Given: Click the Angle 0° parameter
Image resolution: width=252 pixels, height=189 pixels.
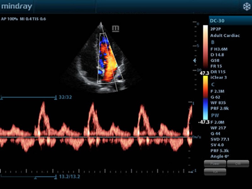Looking at the screenshot, I should [x=219, y=156].
